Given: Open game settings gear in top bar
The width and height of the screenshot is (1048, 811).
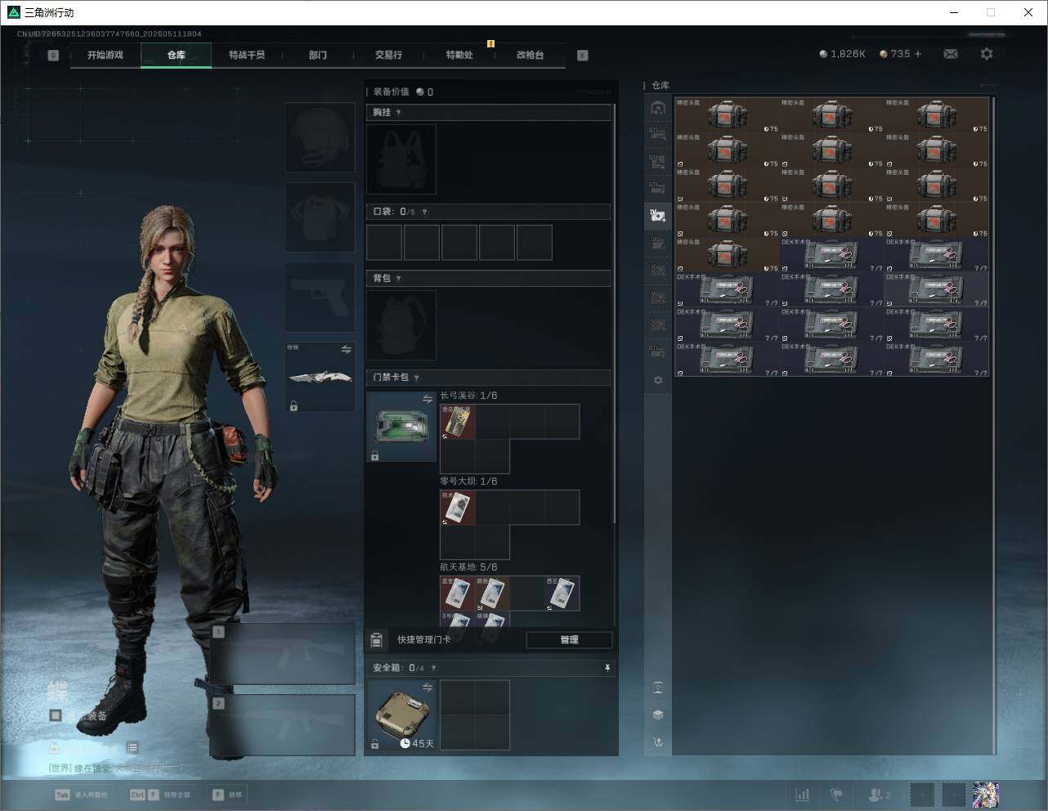Looking at the screenshot, I should point(987,54).
